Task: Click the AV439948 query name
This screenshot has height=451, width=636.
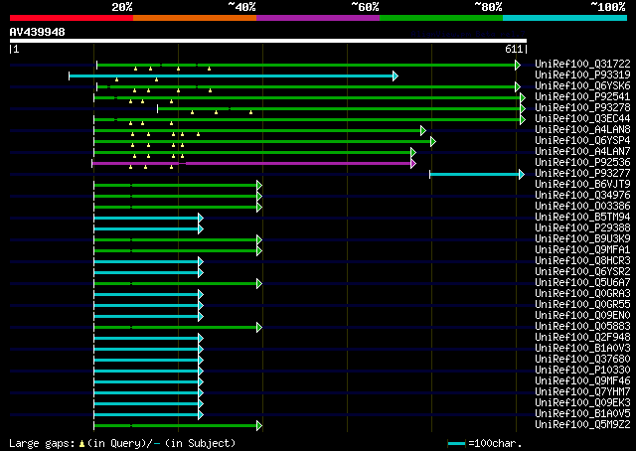Action: (x=38, y=32)
